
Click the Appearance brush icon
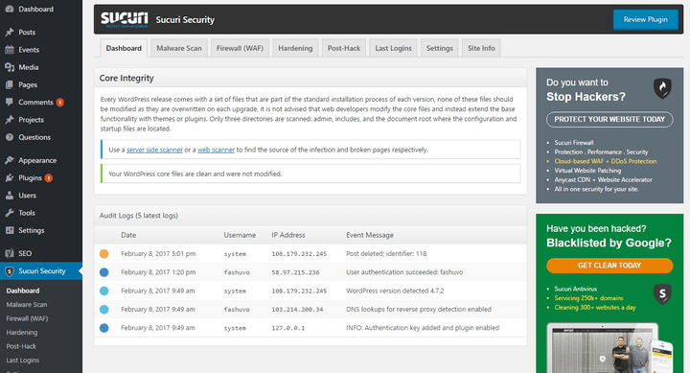coord(10,160)
